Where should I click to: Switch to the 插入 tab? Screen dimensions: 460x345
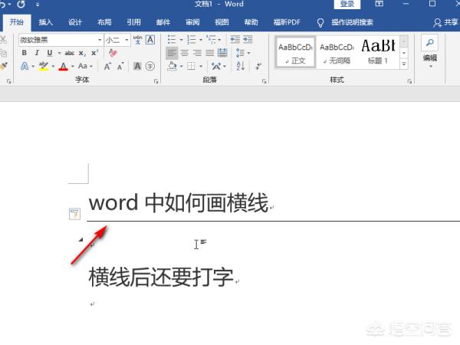click(x=46, y=22)
